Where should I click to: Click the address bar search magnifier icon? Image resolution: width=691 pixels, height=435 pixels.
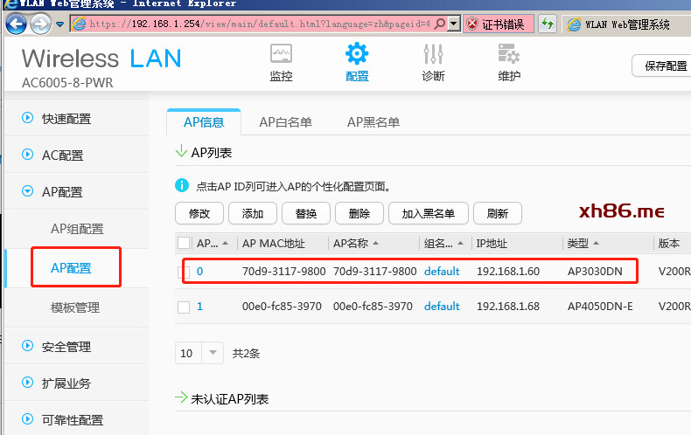tap(439, 24)
